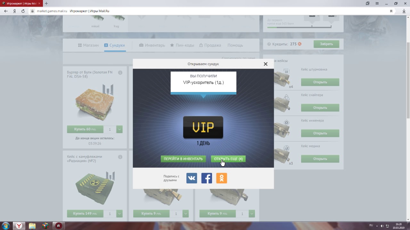Open the browser tab manager icon

[x=368, y=4]
